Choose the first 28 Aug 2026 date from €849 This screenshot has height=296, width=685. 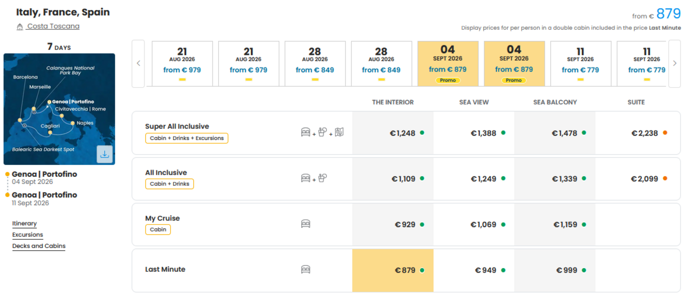(315, 64)
